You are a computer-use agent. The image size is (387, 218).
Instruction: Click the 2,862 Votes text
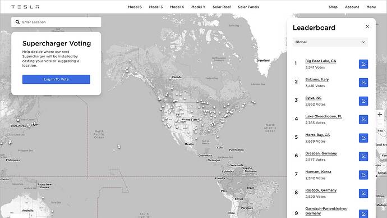click(x=315, y=105)
